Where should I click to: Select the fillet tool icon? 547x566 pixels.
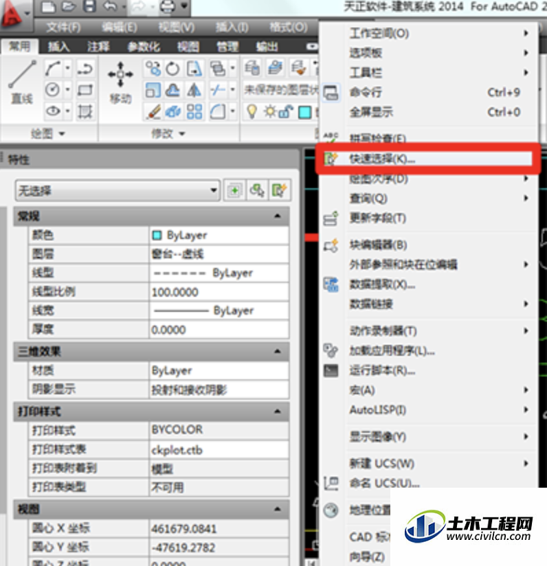218,111
